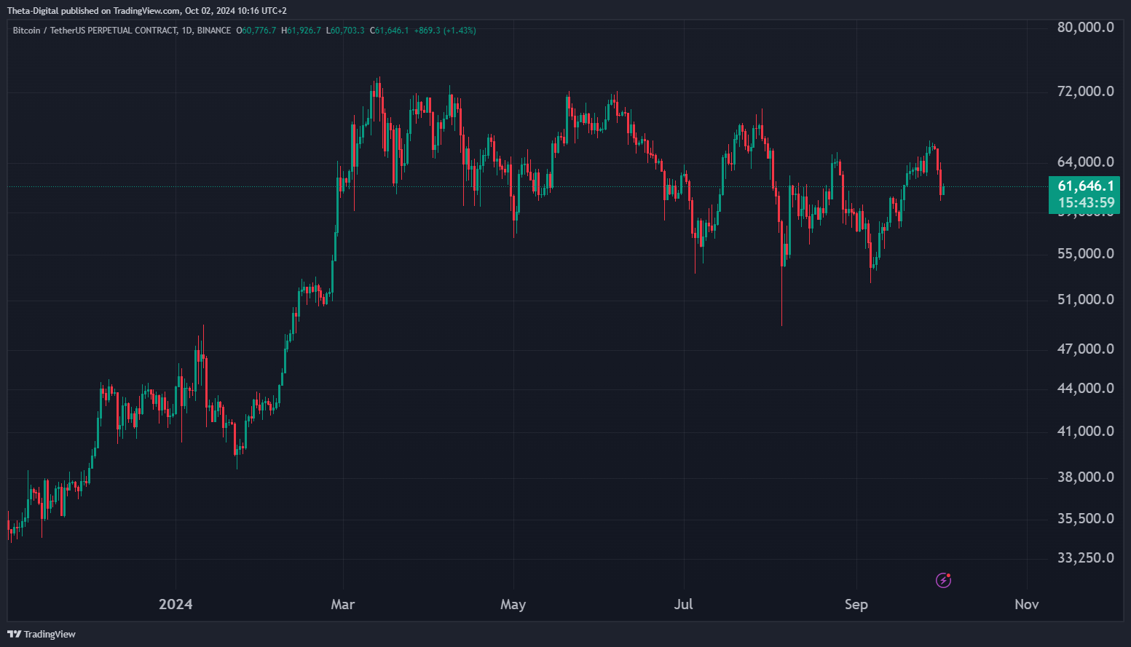
Task: Click the 80,000.0 price axis label
Action: pos(1085,28)
